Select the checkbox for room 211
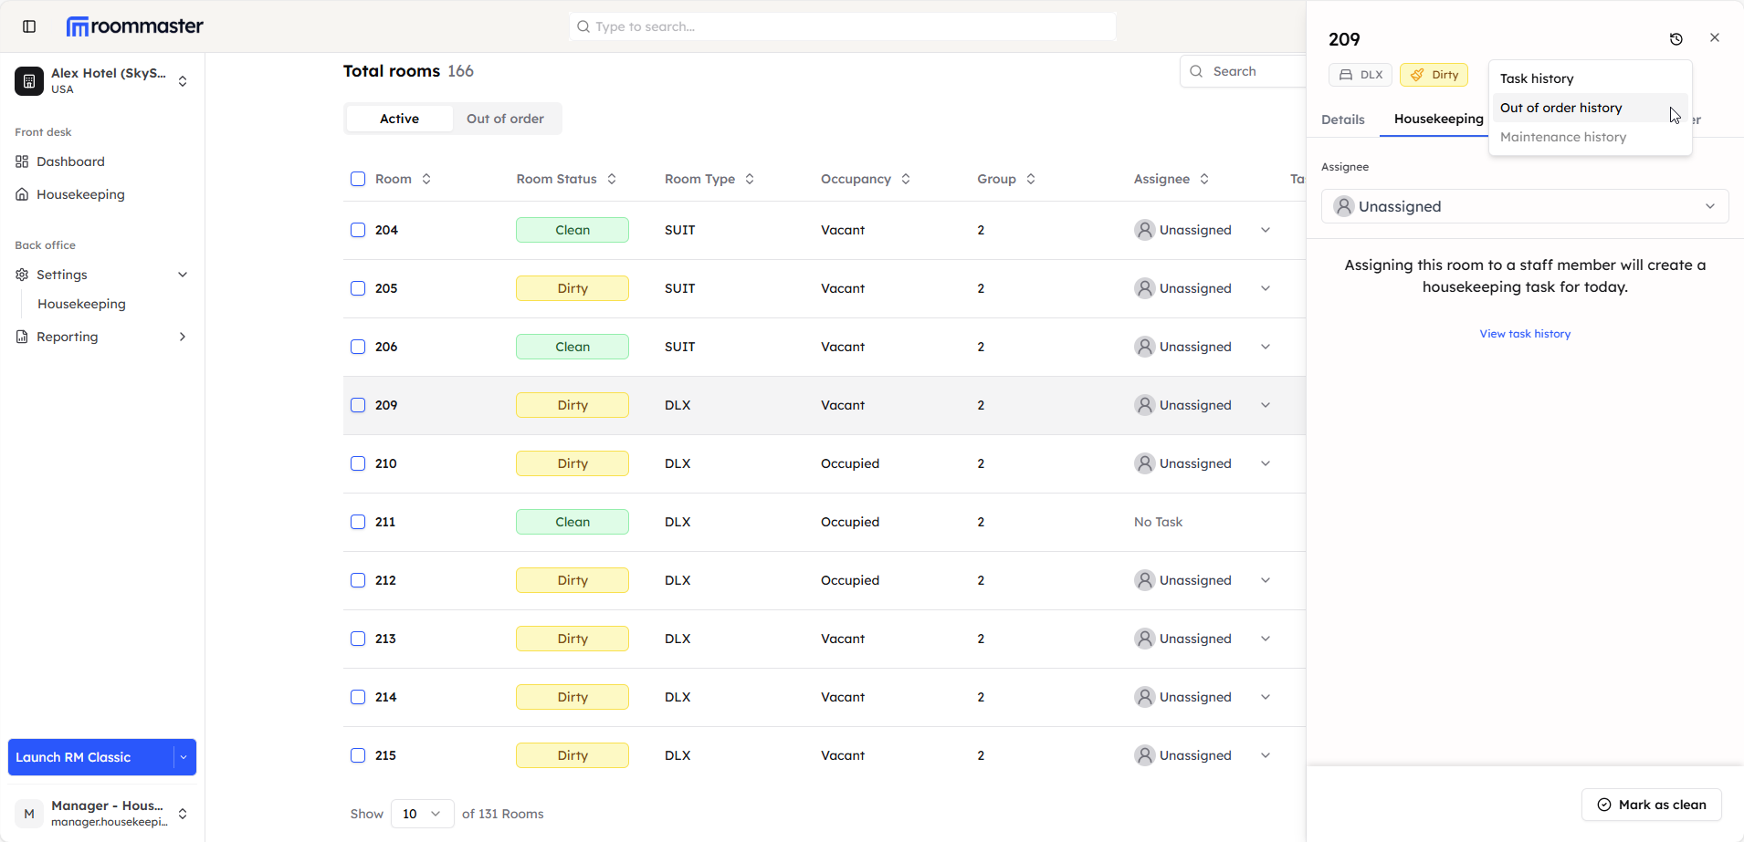Screen dimensions: 1744x842 click(x=358, y=522)
